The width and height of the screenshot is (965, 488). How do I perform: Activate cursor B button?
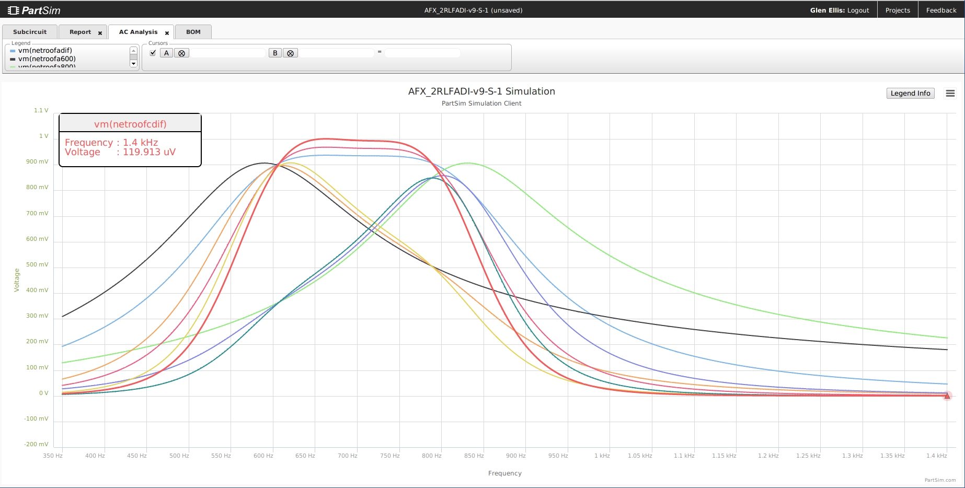coord(275,53)
